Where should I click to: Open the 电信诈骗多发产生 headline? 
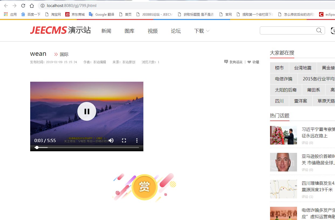(x=318, y=213)
